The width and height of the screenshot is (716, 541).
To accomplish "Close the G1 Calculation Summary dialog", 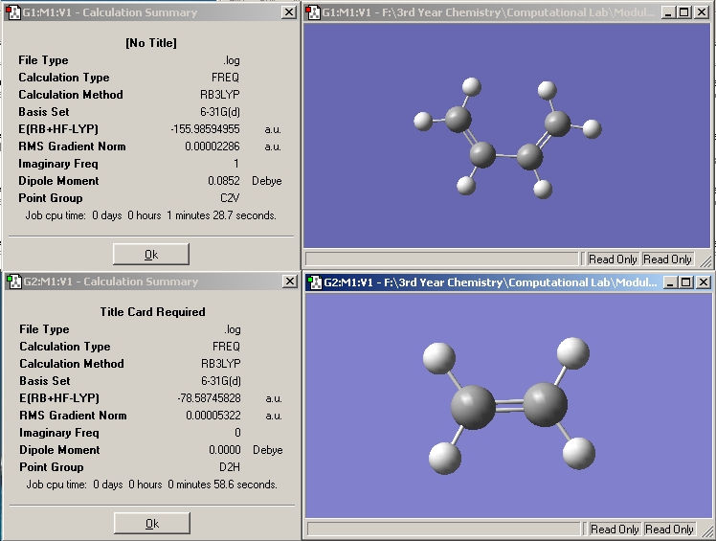I will (288, 12).
